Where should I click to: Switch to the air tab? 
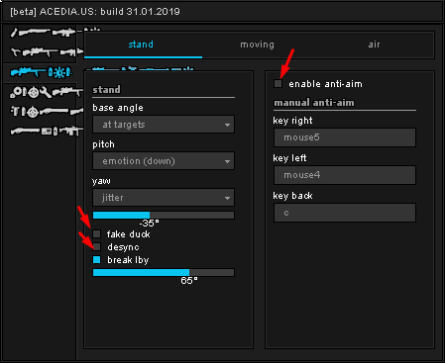374,45
